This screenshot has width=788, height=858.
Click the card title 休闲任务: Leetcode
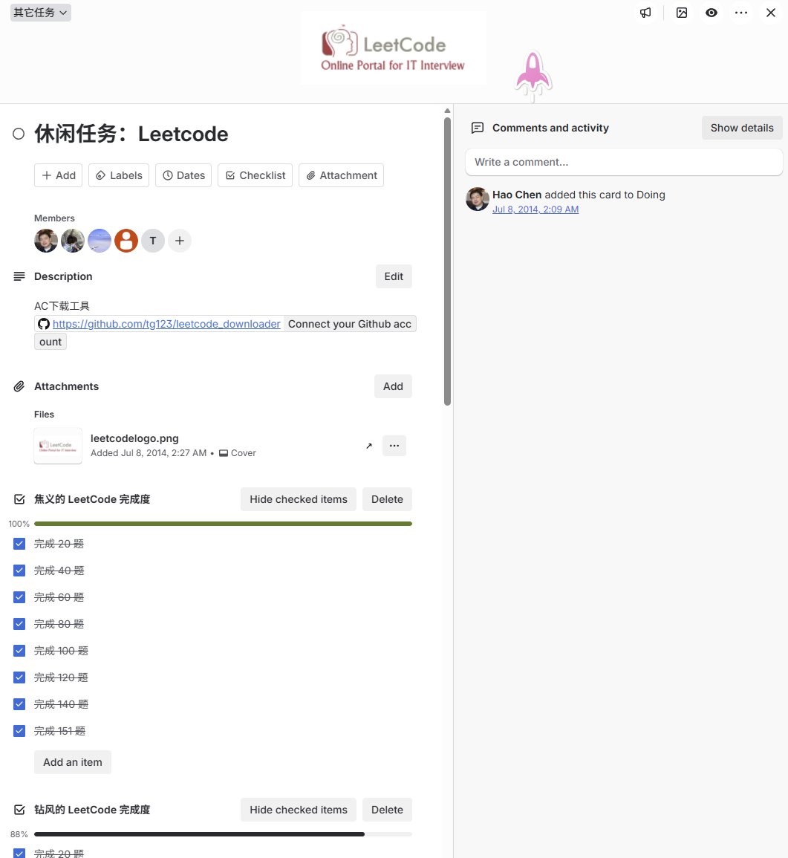pyautogui.click(x=131, y=134)
